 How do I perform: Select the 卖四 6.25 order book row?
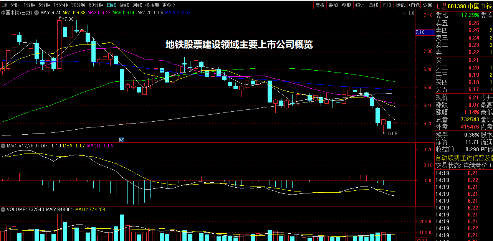[x=464, y=30]
